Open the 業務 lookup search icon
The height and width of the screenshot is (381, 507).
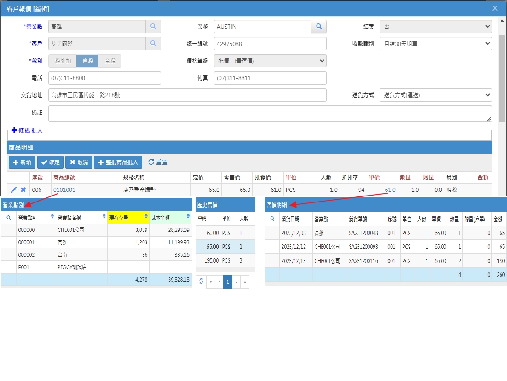pyautogui.click(x=319, y=27)
